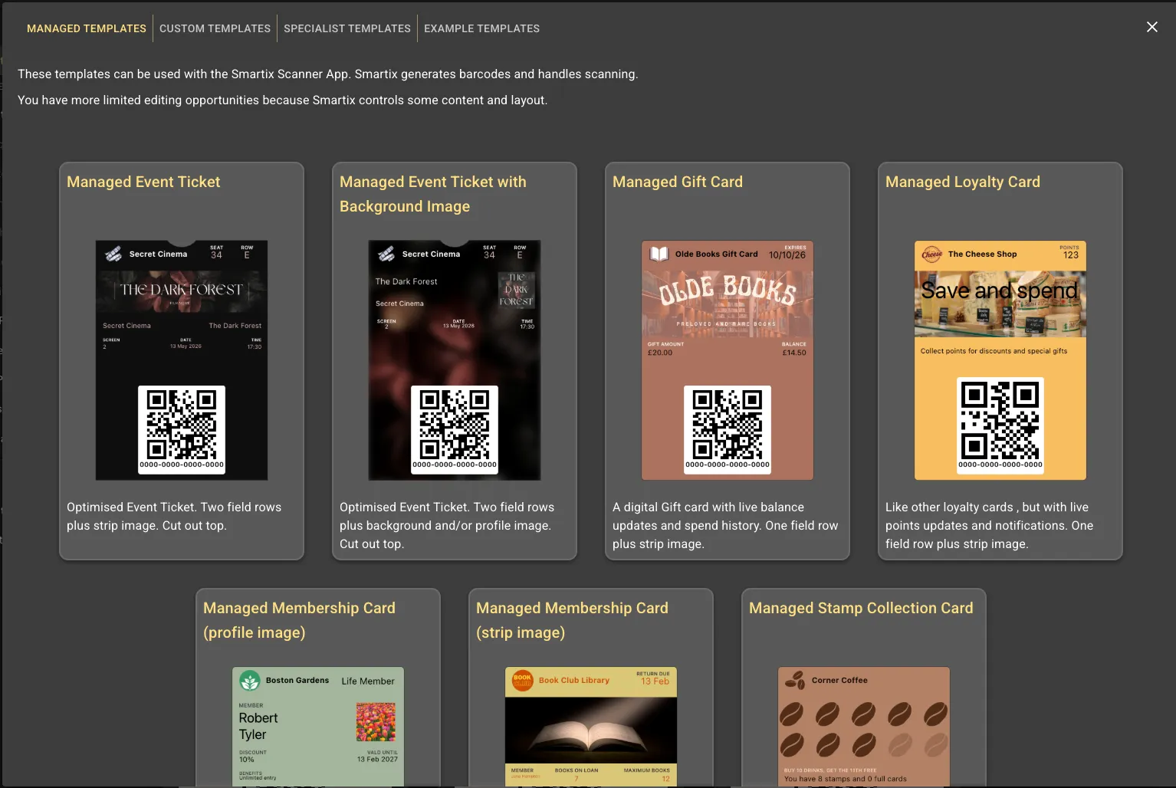Click the tulip profile photo on Boston Gardens card
1176x788 pixels.
tap(376, 722)
